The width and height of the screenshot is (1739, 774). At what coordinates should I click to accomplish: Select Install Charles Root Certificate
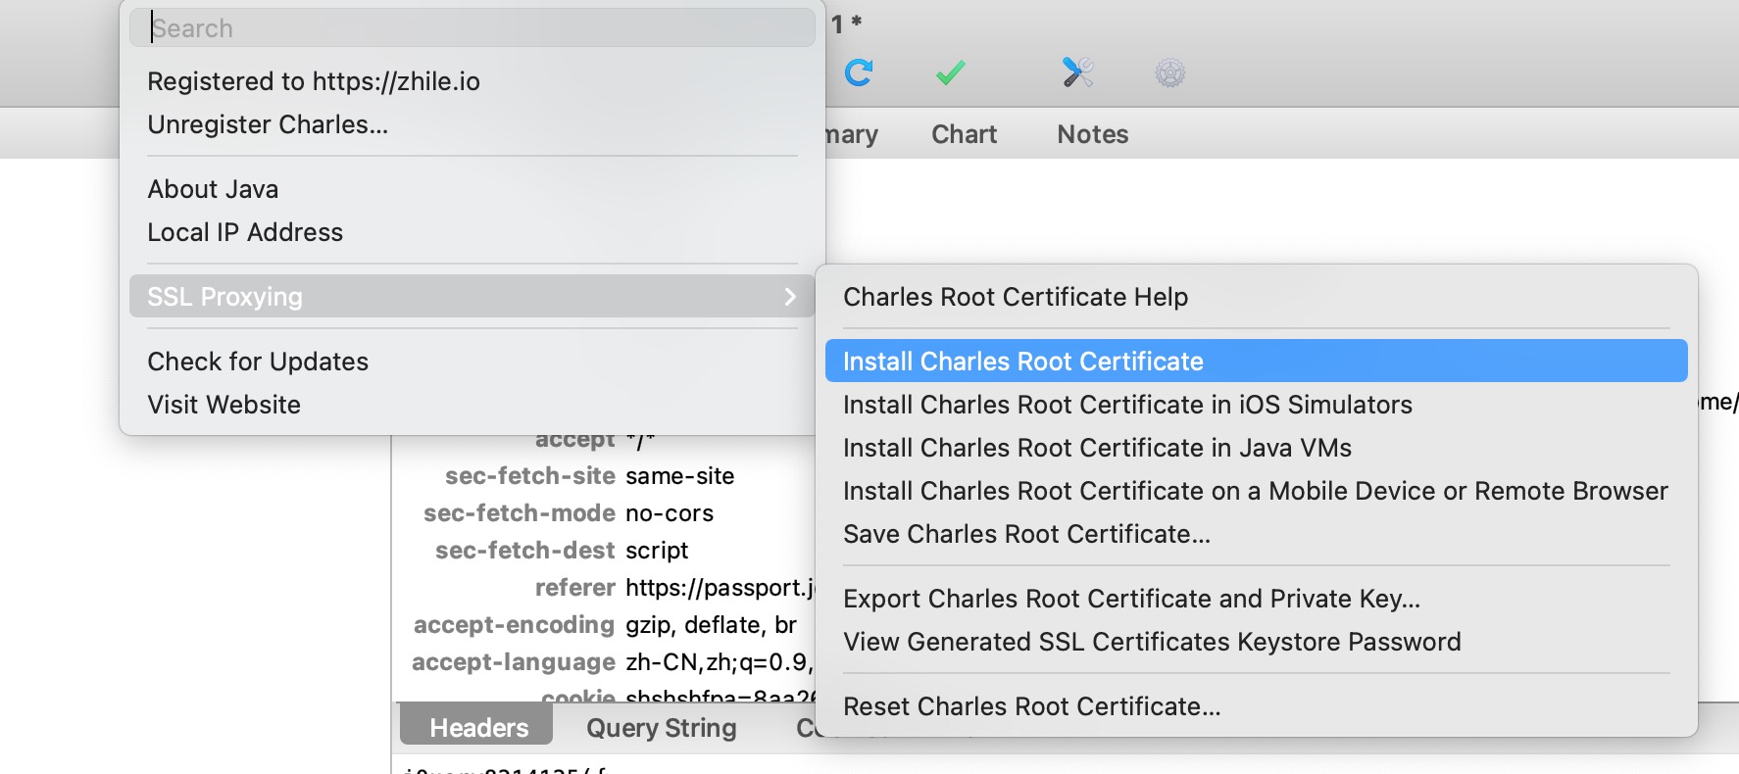1022,362
